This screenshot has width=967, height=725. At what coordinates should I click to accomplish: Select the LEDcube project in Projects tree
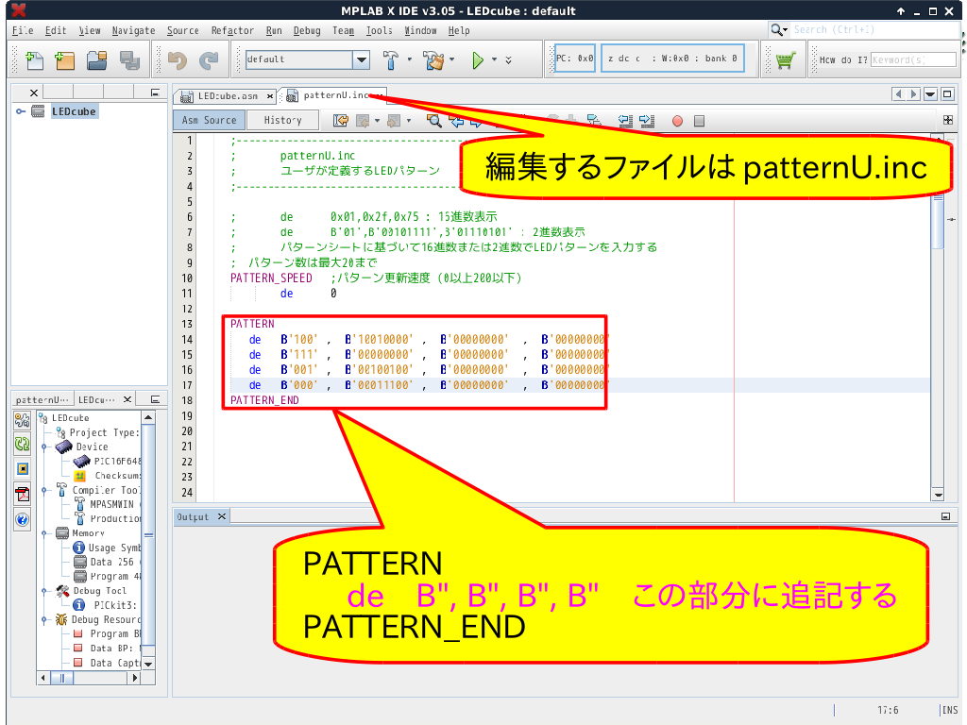pyautogui.click(x=74, y=111)
